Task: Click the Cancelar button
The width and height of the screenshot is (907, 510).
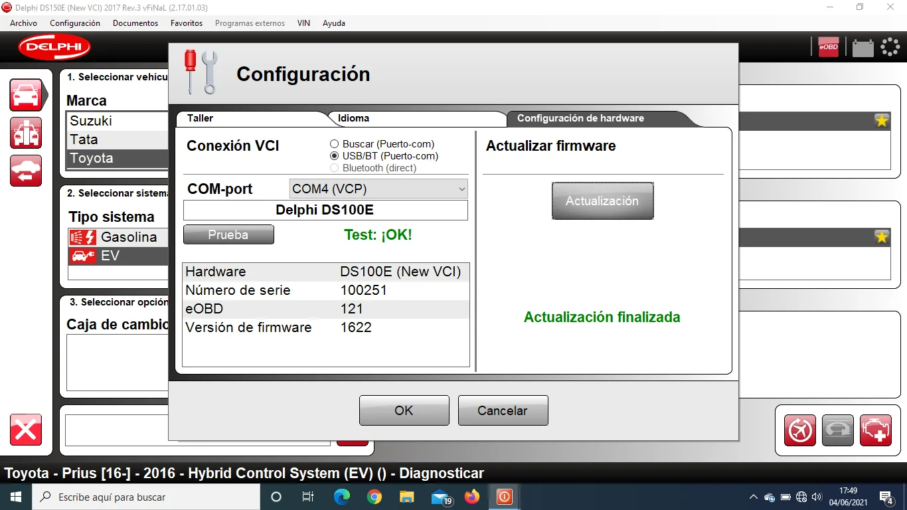Action: [x=503, y=410]
